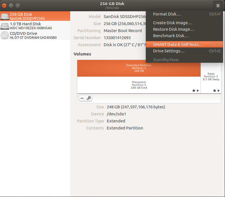The image size is (225, 197).
Task: Select the CD/DVD Drive disc icon
Action: [5, 35]
